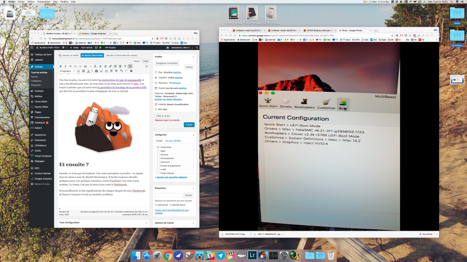Remove the MacOS Sierra tag
This screenshot has height=262, width=467.
[171, 205]
